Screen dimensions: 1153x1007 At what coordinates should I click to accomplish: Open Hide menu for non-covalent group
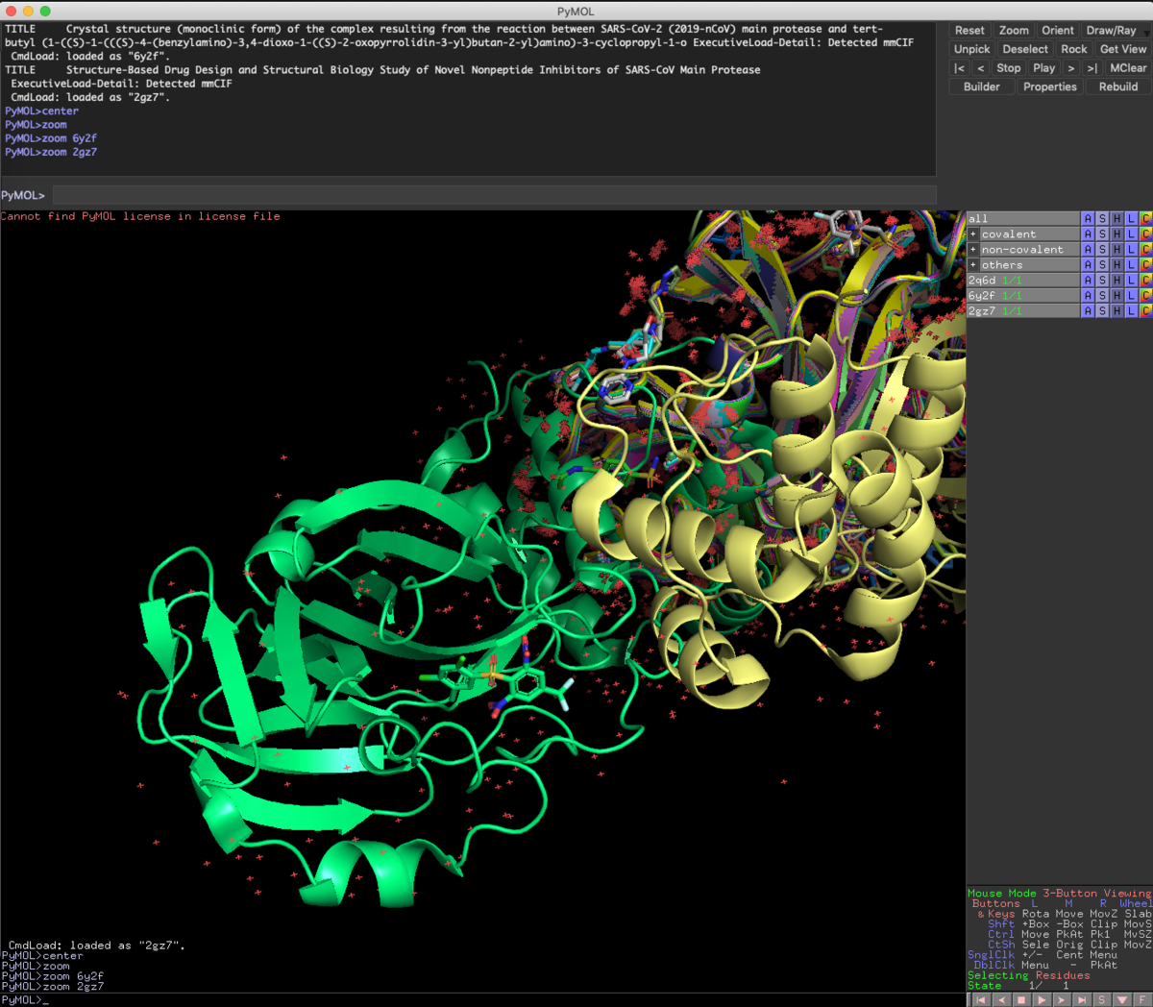tap(1116, 250)
